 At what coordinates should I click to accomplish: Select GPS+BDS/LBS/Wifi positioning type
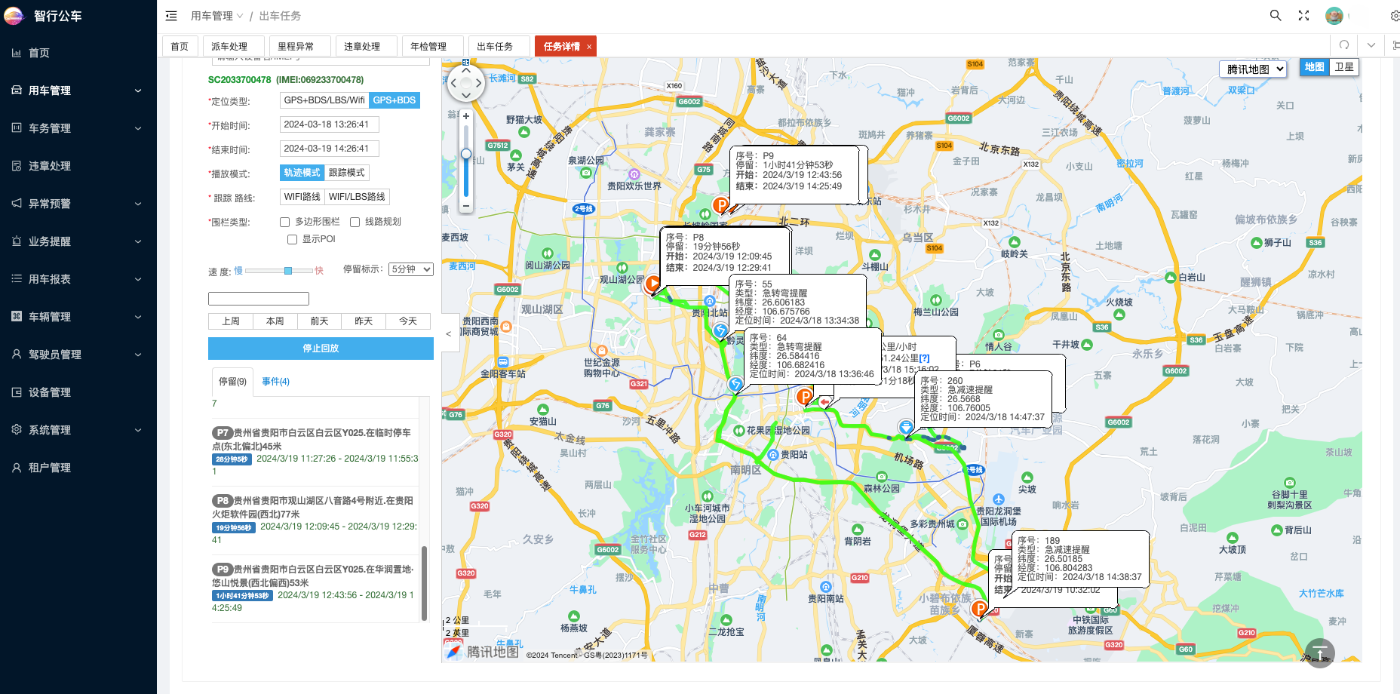324,100
